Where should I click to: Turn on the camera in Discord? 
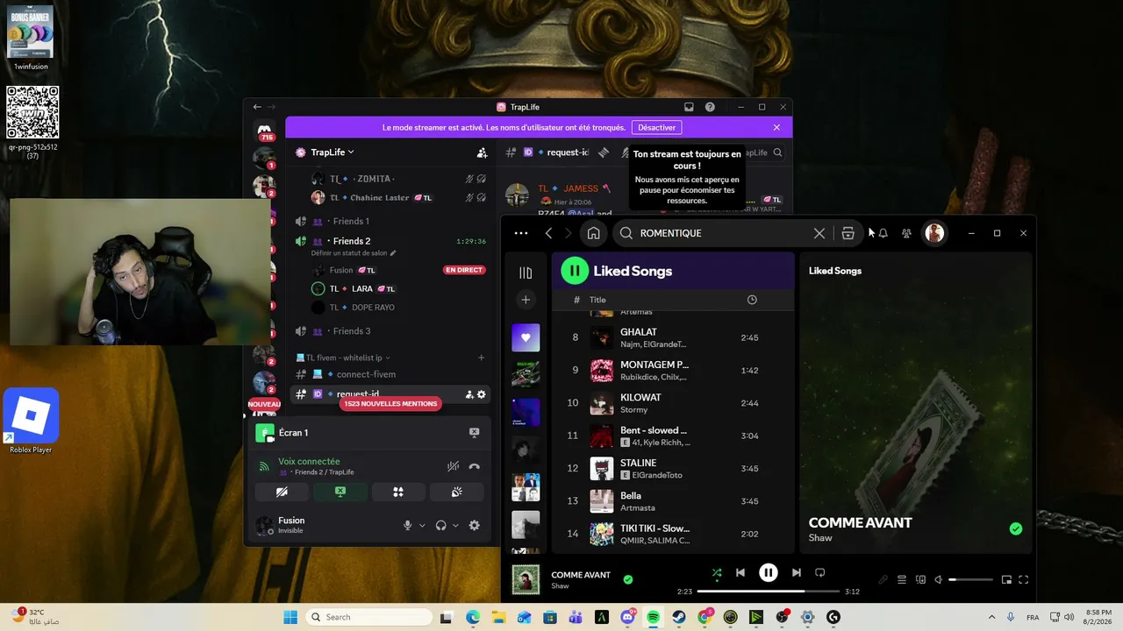tap(282, 492)
